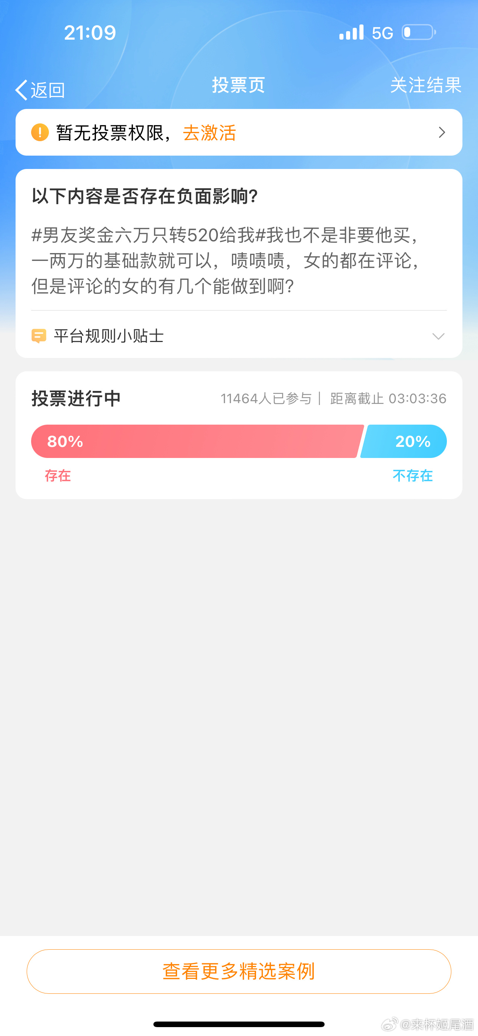Screen dimensions: 478x1036
Task: Tap the hashtag topic post text
Action: click(225, 260)
